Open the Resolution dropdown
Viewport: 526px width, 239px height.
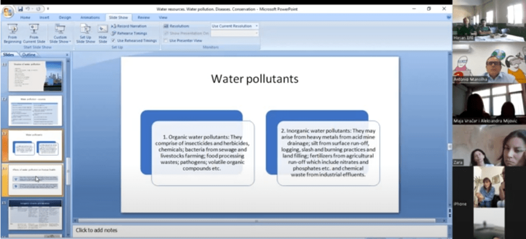235,26
